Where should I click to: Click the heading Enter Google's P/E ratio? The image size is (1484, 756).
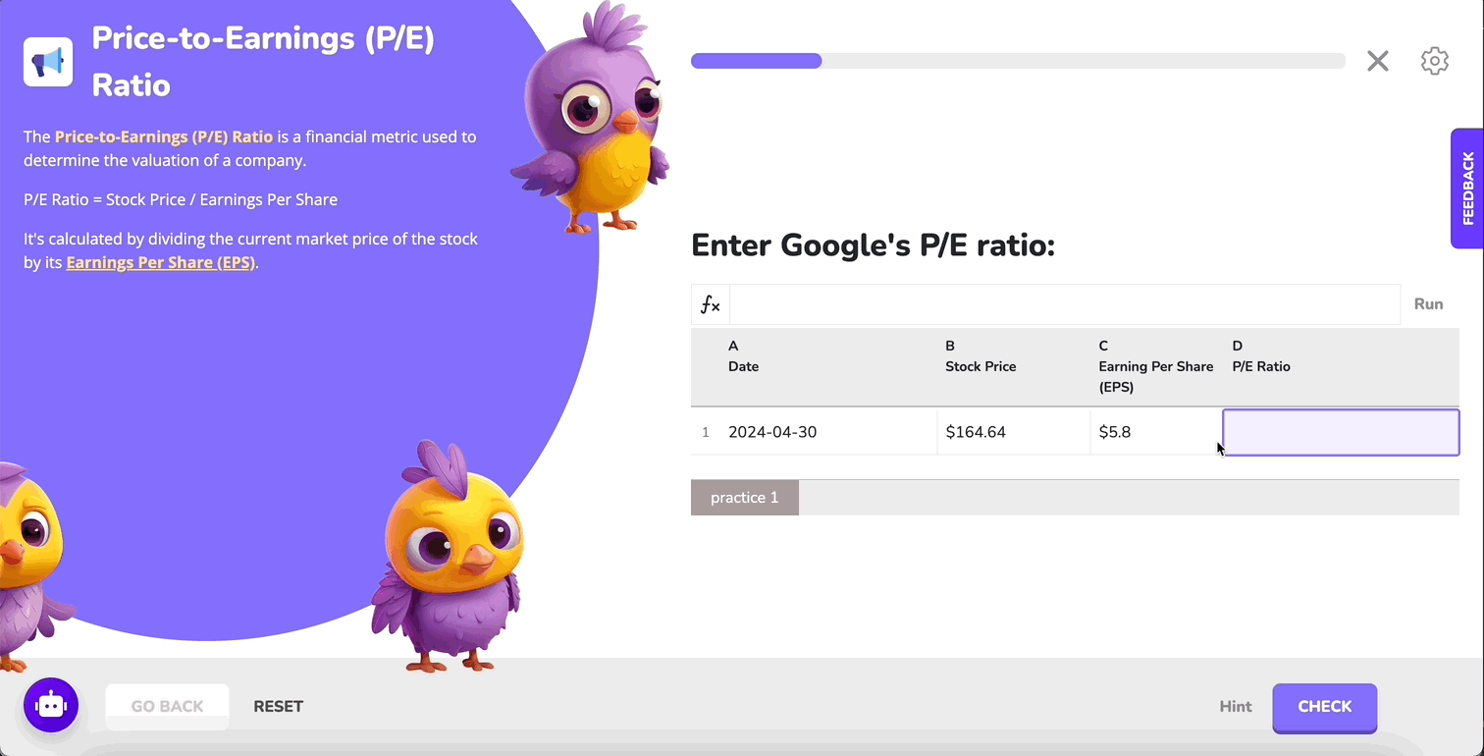pos(873,244)
